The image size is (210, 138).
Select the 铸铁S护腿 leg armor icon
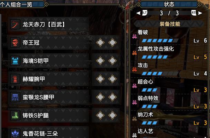[x=15, y=115]
